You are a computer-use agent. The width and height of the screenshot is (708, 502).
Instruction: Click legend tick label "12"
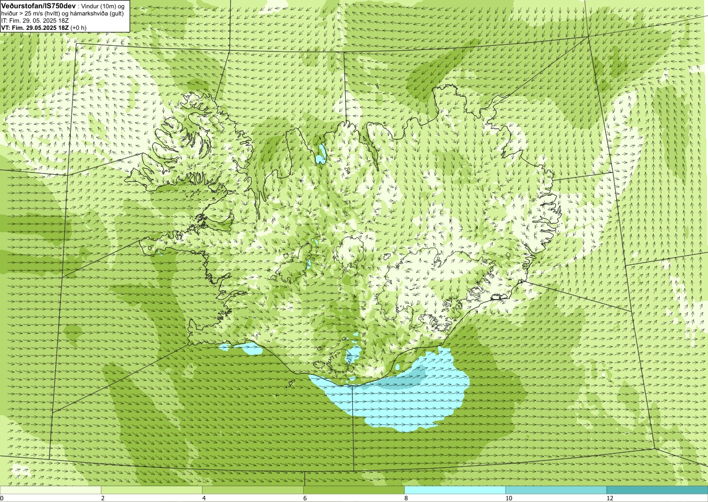(610, 498)
